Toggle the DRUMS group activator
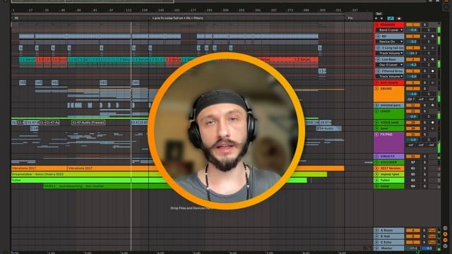This screenshot has height=254, width=452. pyautogui.click(x=412, y=89)
